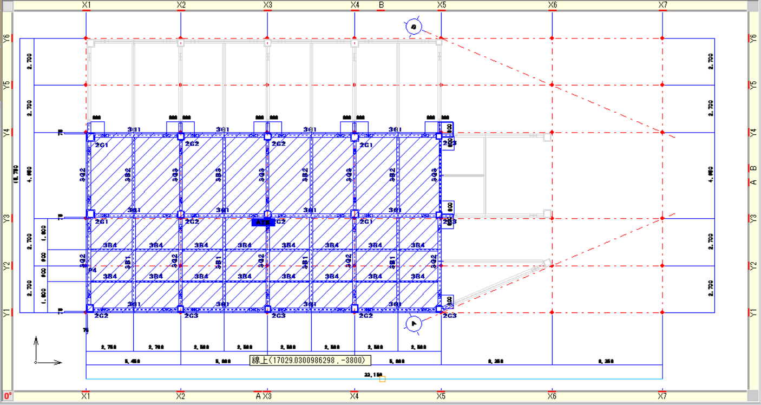Click the upper section cut marker circle
Viewport: 761px width, 405px height.
point(414,27)
